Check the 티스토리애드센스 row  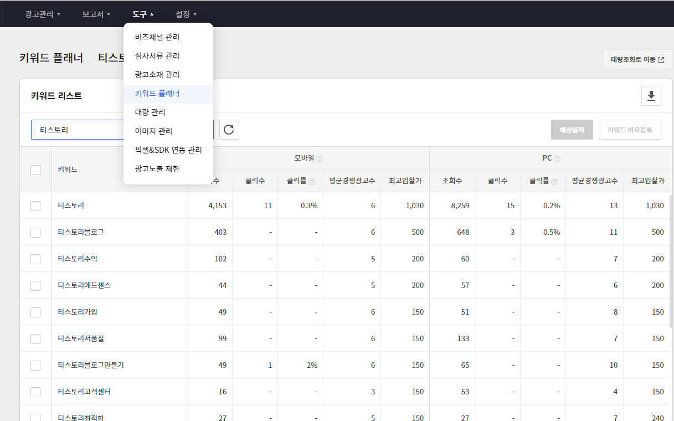pyautogui.click(x=35, y=285)
